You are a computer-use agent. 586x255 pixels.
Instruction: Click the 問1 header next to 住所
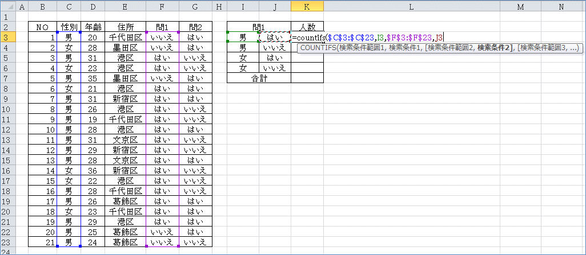tap(162, 27)
